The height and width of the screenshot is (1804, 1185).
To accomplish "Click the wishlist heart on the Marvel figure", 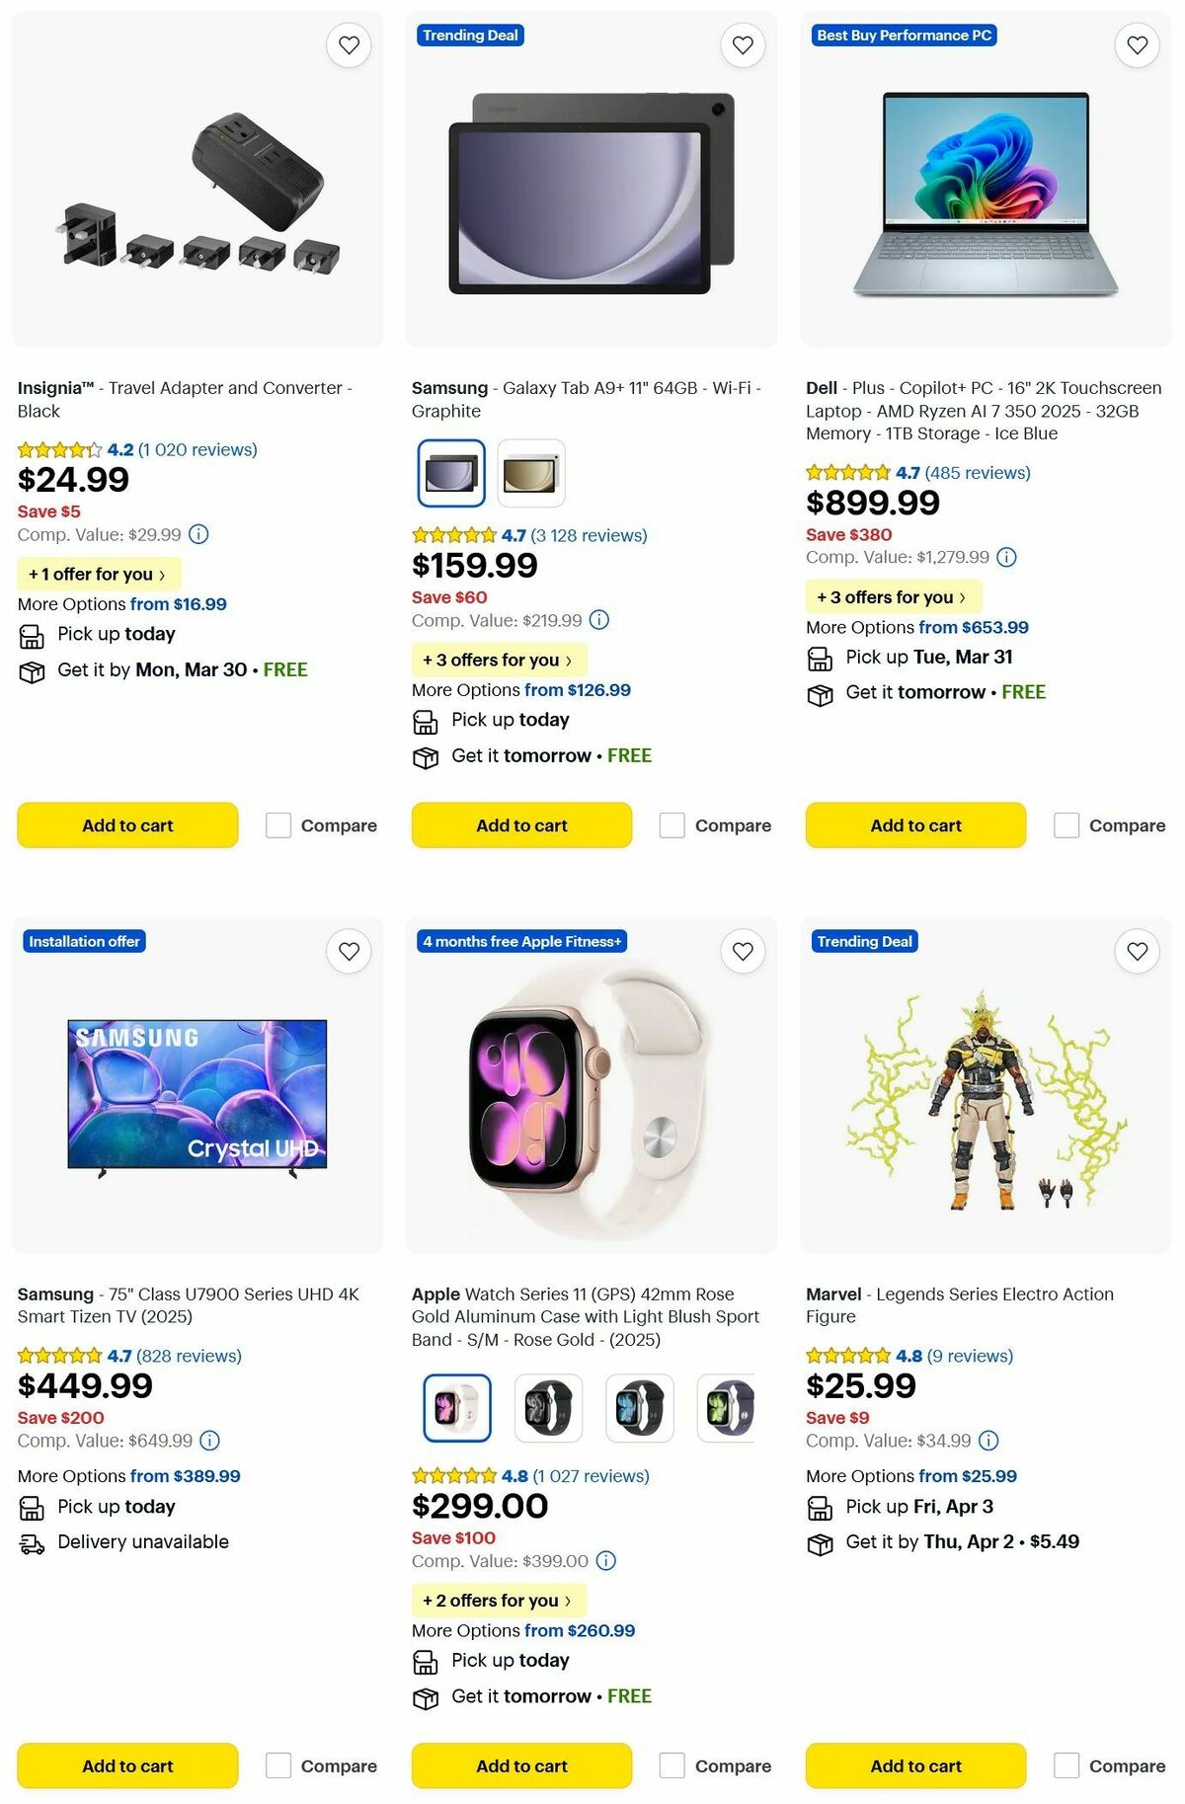I will [x=1137, y=951].
